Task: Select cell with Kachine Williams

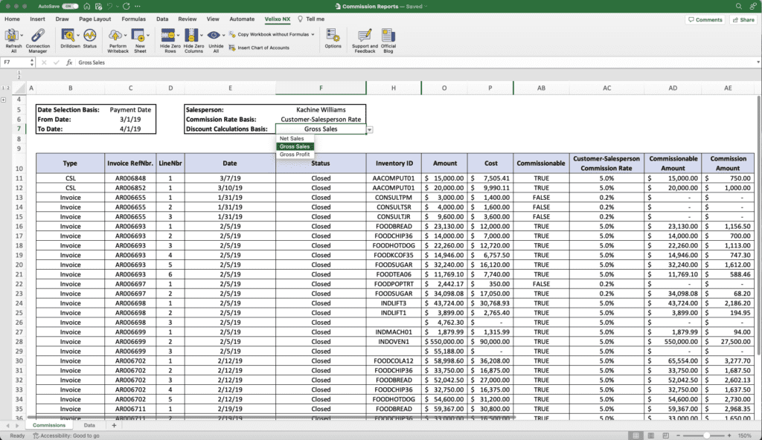Action: tap(321, 110)
